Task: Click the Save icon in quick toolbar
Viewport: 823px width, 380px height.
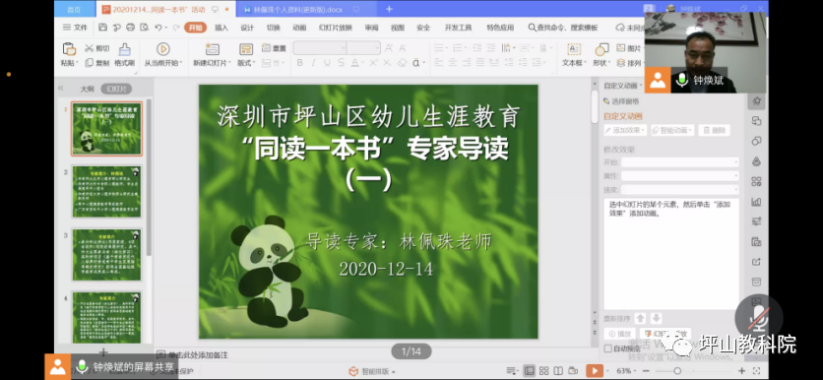Action: [x=102, y=28]
